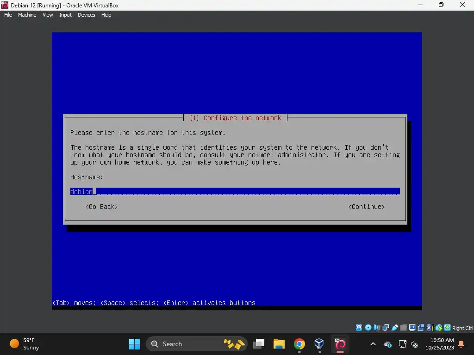
Task: Click the OneDrive cloud tray icon
Action: [x=388, y=344]
